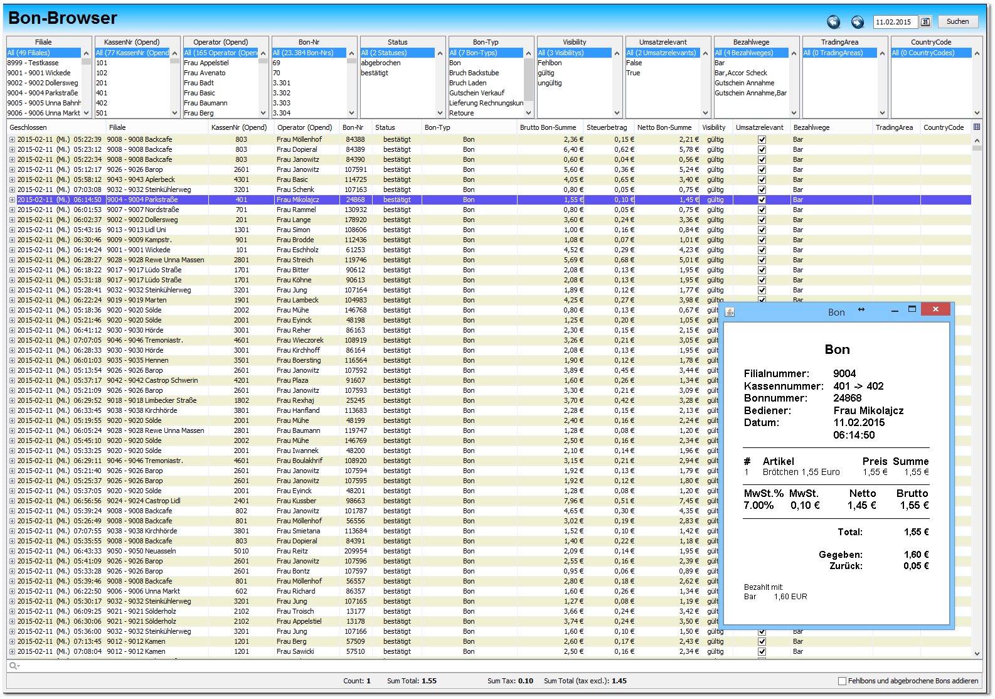Image resolution: width=995 pixels, height=699 pixels.
Task: Toggle Umsatzrelevant checkbox in highlighted Frau Mikolajcz row
Action: point(762,200)
